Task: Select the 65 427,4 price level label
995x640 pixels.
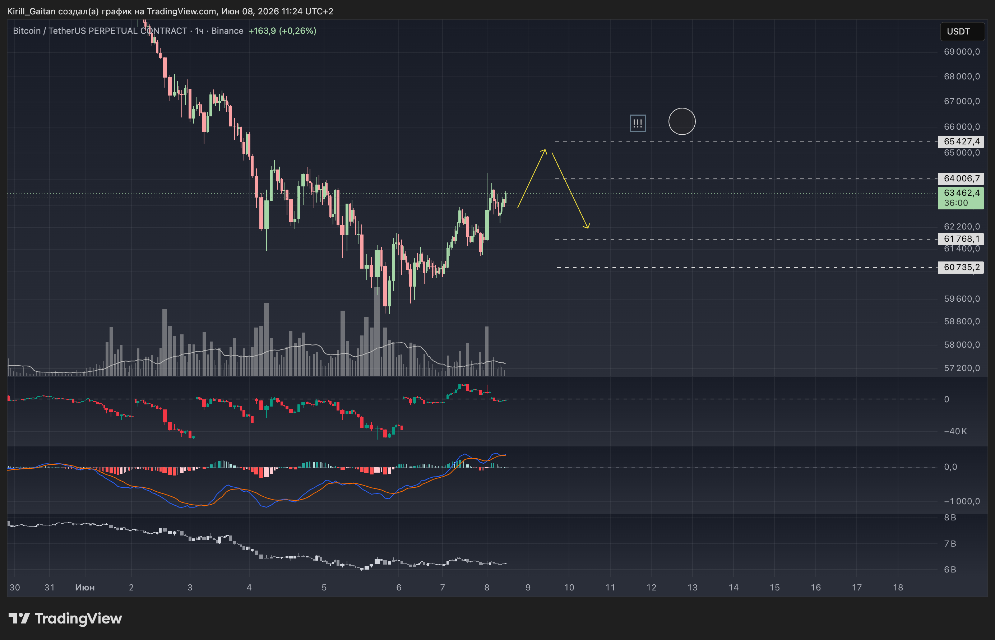Action: point(961,142)
